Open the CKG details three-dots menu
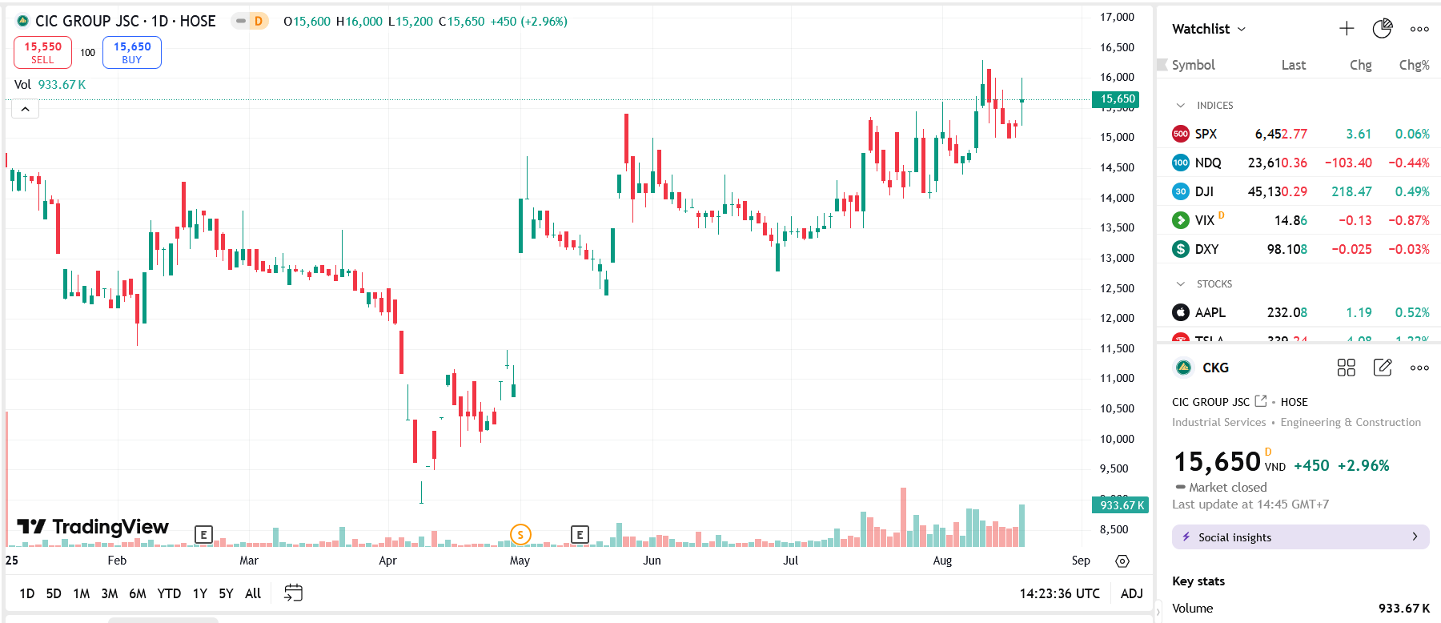This screenshot has height=623, width=1441. pyautogui.click(x=1419, y=368)
